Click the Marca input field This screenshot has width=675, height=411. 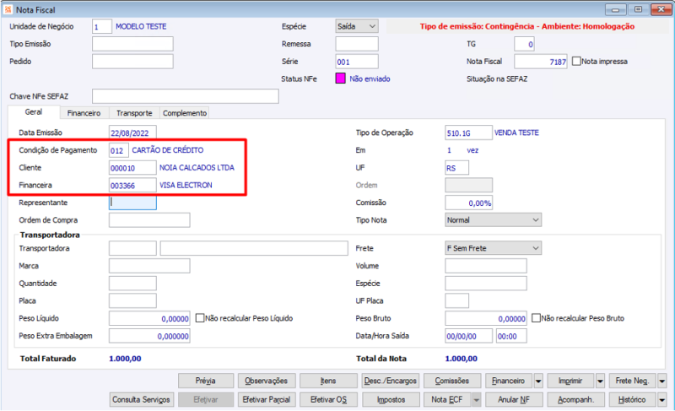click(x=149, y=266)
